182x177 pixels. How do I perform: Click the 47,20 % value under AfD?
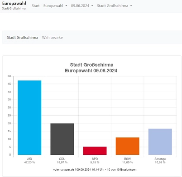(x=29, y=162)
